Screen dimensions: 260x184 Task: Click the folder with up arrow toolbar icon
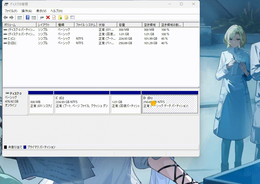click(x=60, y=17)
